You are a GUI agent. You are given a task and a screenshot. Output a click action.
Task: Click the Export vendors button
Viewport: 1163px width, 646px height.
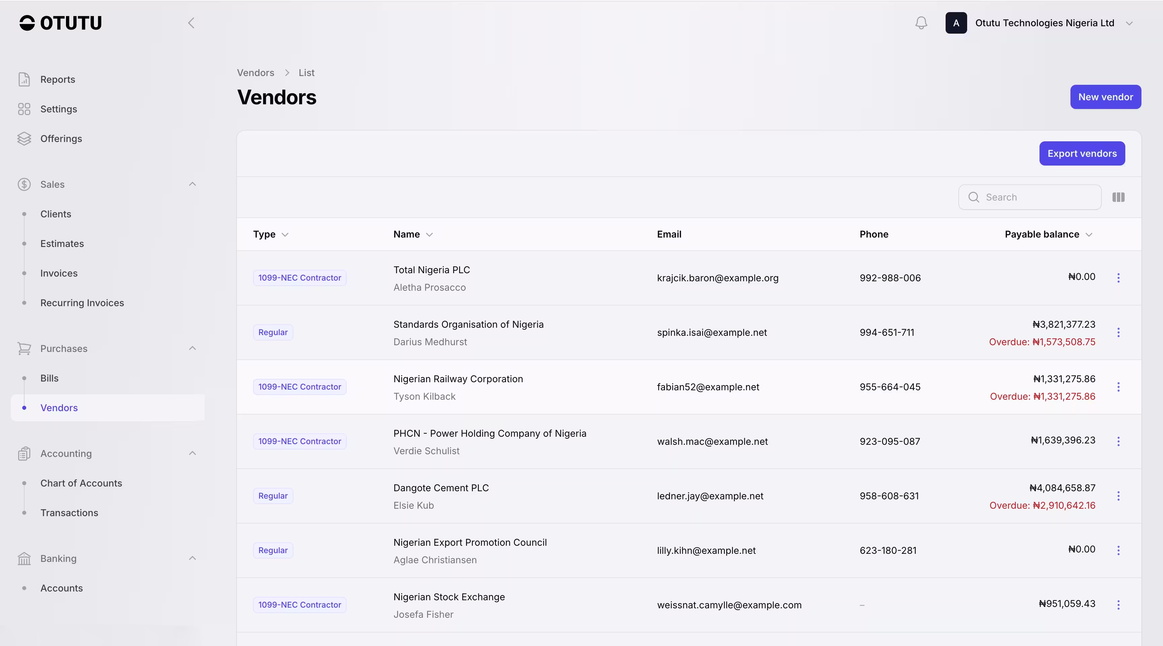pyautogui.click(x=1082, y=153)
